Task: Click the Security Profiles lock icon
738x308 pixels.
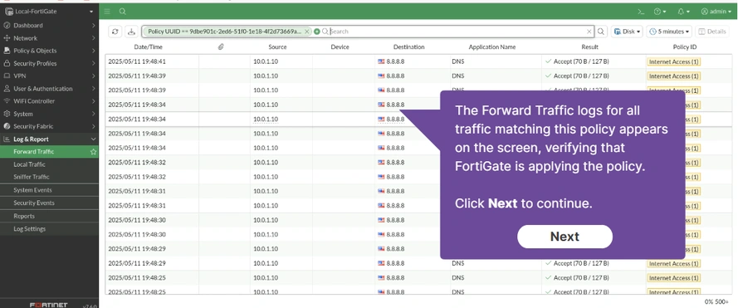Action: 7,63
